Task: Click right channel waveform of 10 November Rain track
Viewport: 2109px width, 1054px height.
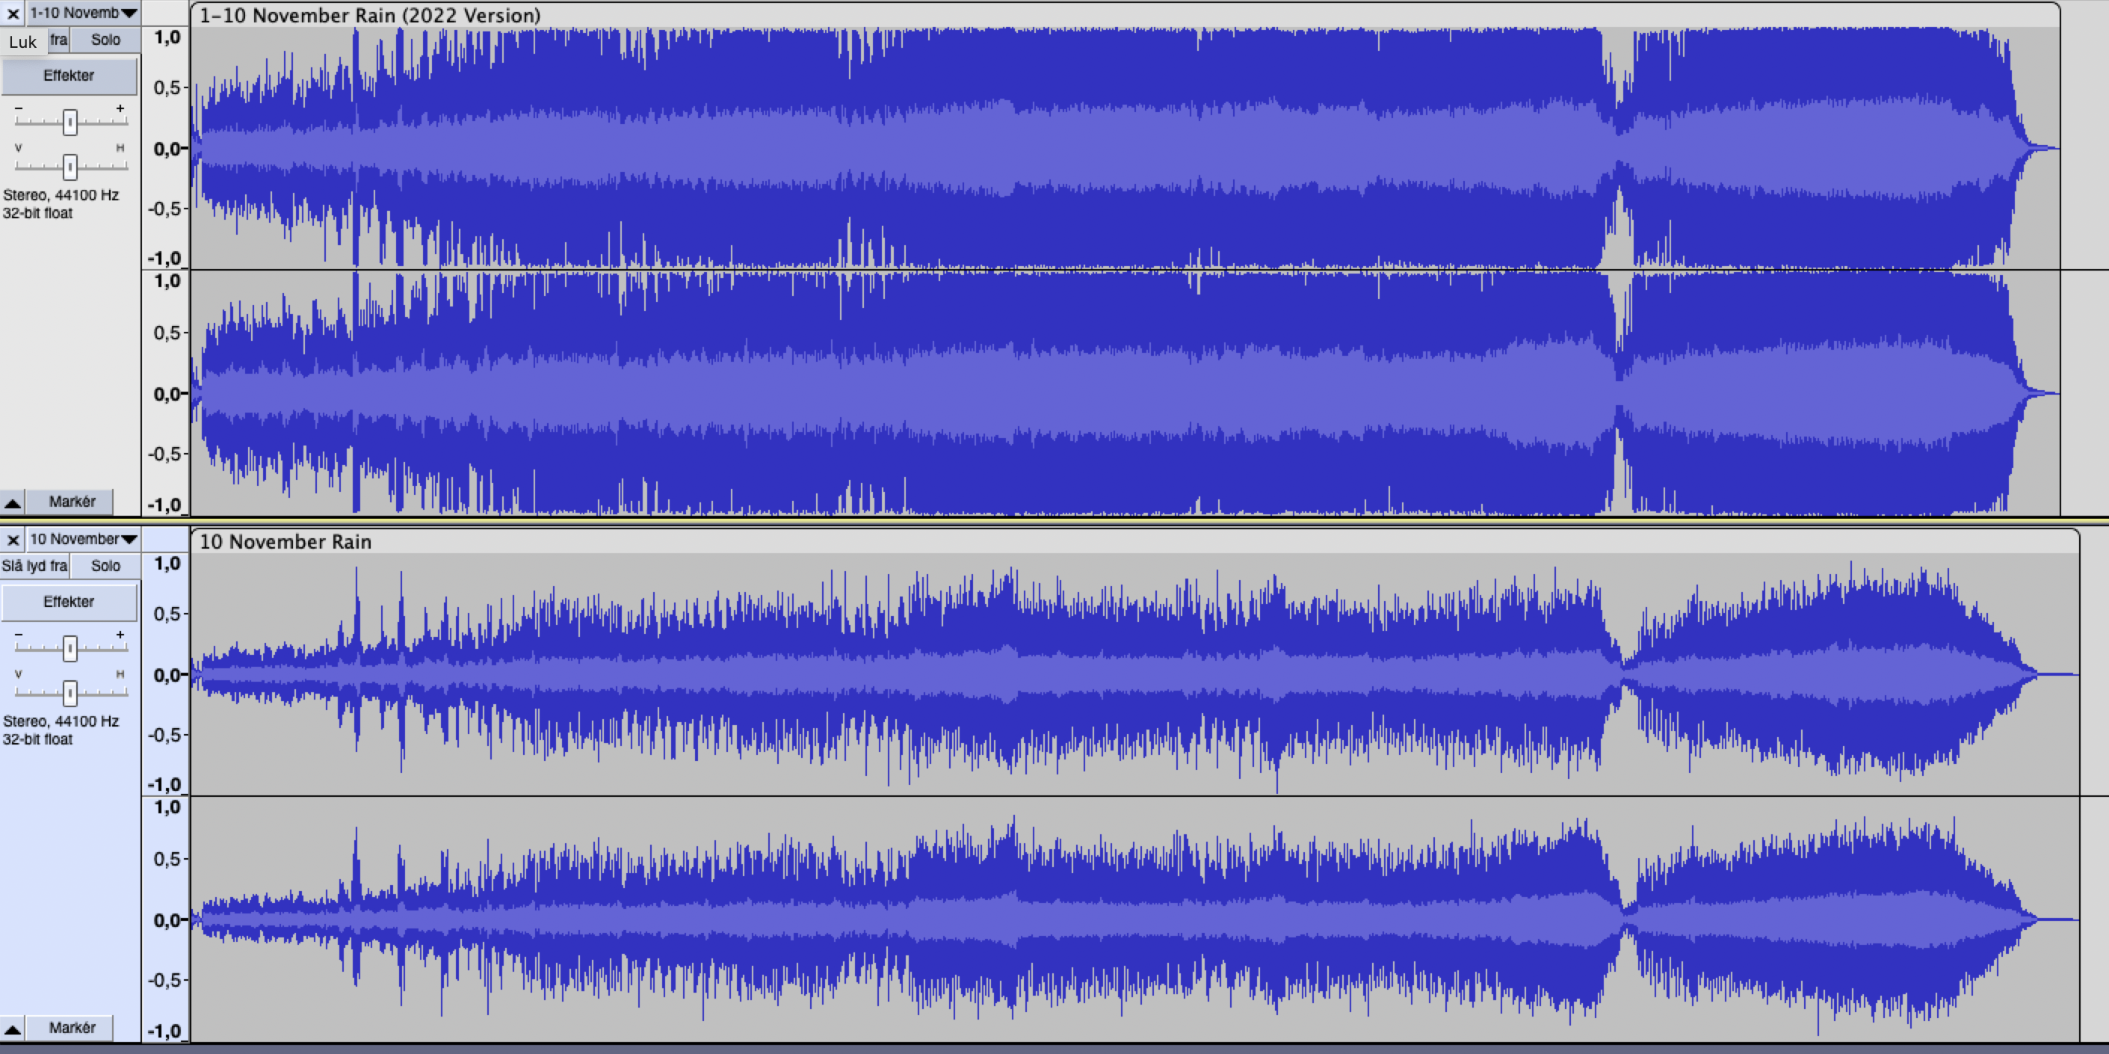Action: (1134, 919)
